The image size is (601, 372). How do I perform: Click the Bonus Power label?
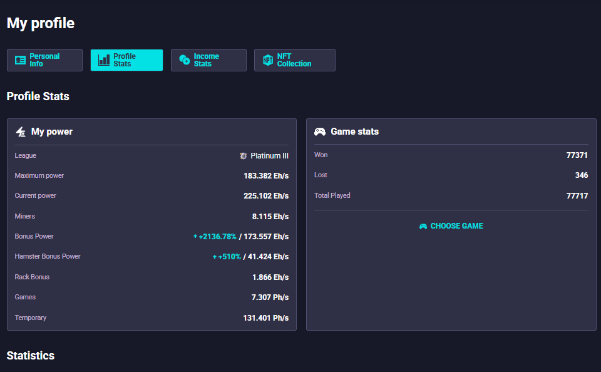(x=34, y=236)
